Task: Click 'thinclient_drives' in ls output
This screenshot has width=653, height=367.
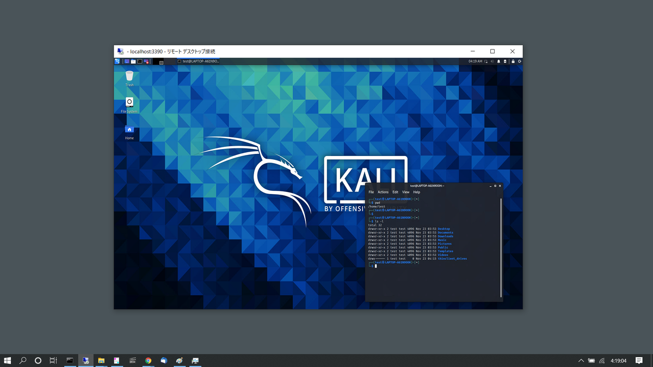Action: tap(452, 259)
